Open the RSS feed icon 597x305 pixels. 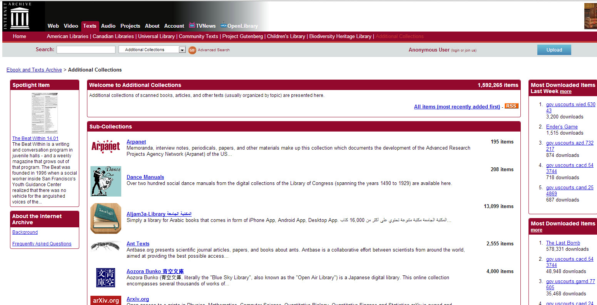pyautogui.click(x=511, y=106)
